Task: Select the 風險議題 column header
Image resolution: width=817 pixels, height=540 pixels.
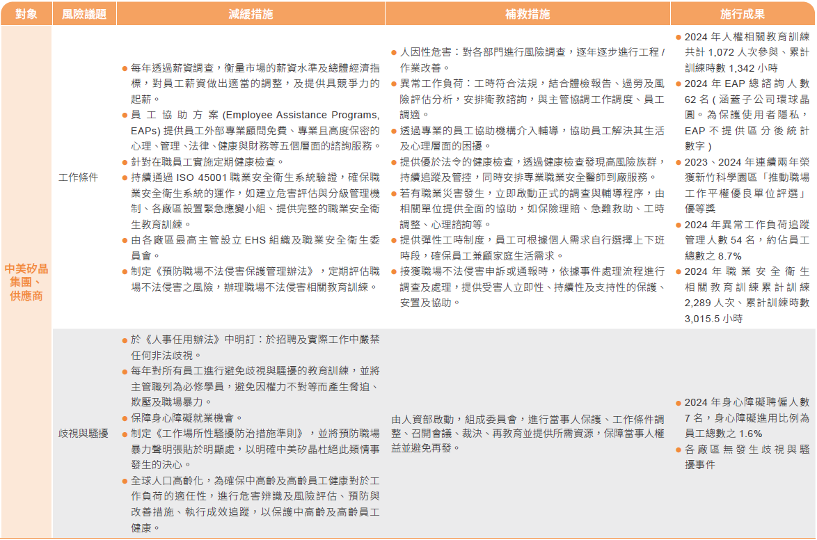Action: [x=84, y=14]
